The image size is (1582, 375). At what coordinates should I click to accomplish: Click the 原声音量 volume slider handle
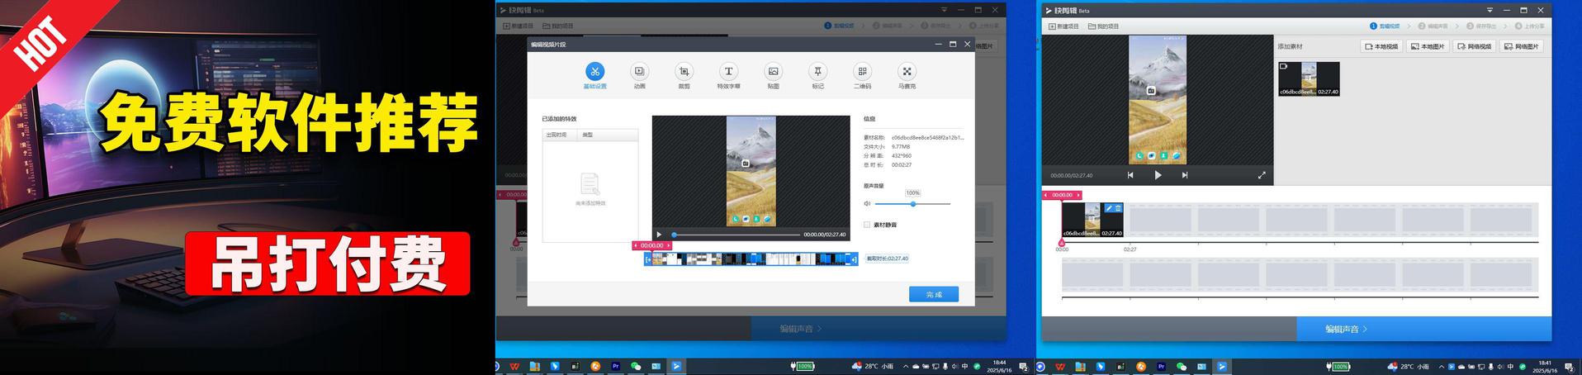913,203
